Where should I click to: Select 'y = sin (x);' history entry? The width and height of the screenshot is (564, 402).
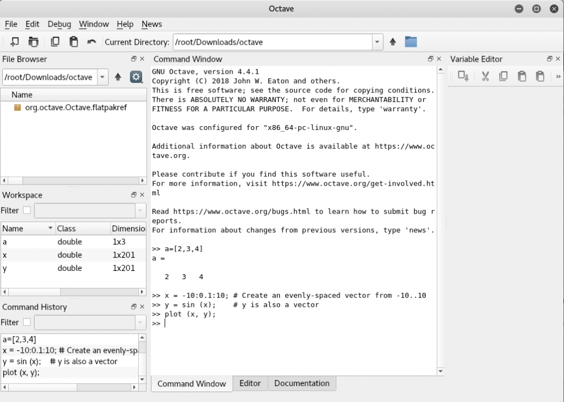pyautogui.click(x=70, y=361)
